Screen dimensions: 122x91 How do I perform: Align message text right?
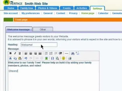click(35, 53)
